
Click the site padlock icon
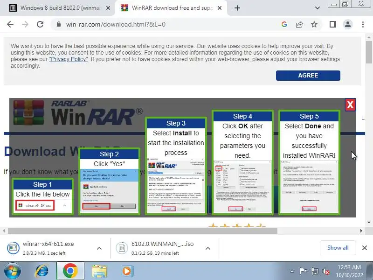(59, 24)
